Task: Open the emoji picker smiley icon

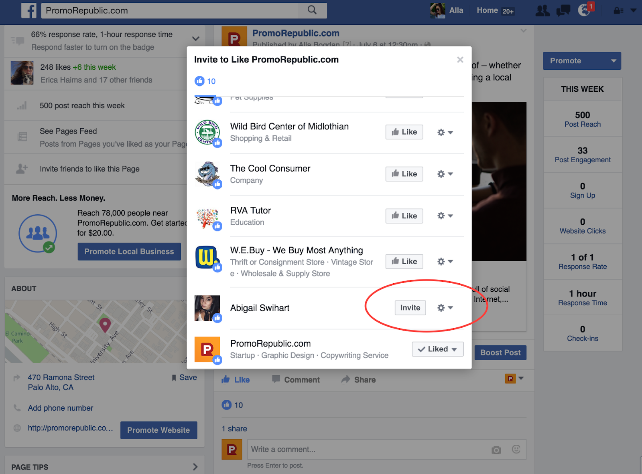Action: click(516, 450)
